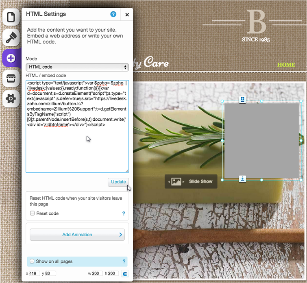Click the x position field
Image resolution: width=307 pixels, height=283 pixels.
coord(35,273)
